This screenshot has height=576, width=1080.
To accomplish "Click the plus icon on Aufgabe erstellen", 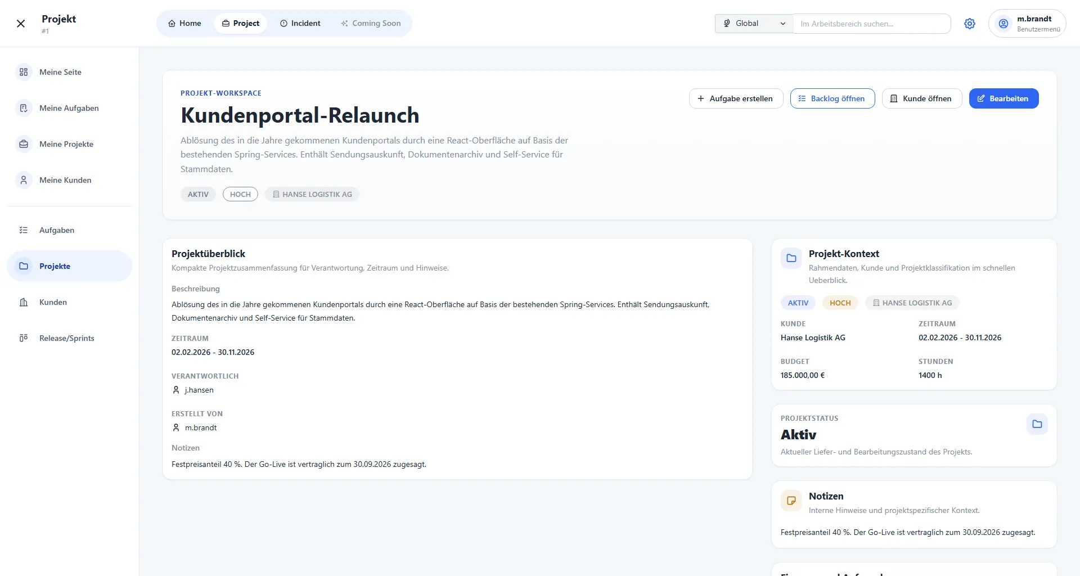I will pos(701,98).
